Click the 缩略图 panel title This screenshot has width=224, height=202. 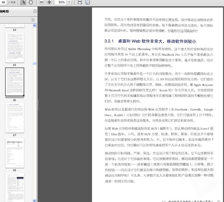5,12
